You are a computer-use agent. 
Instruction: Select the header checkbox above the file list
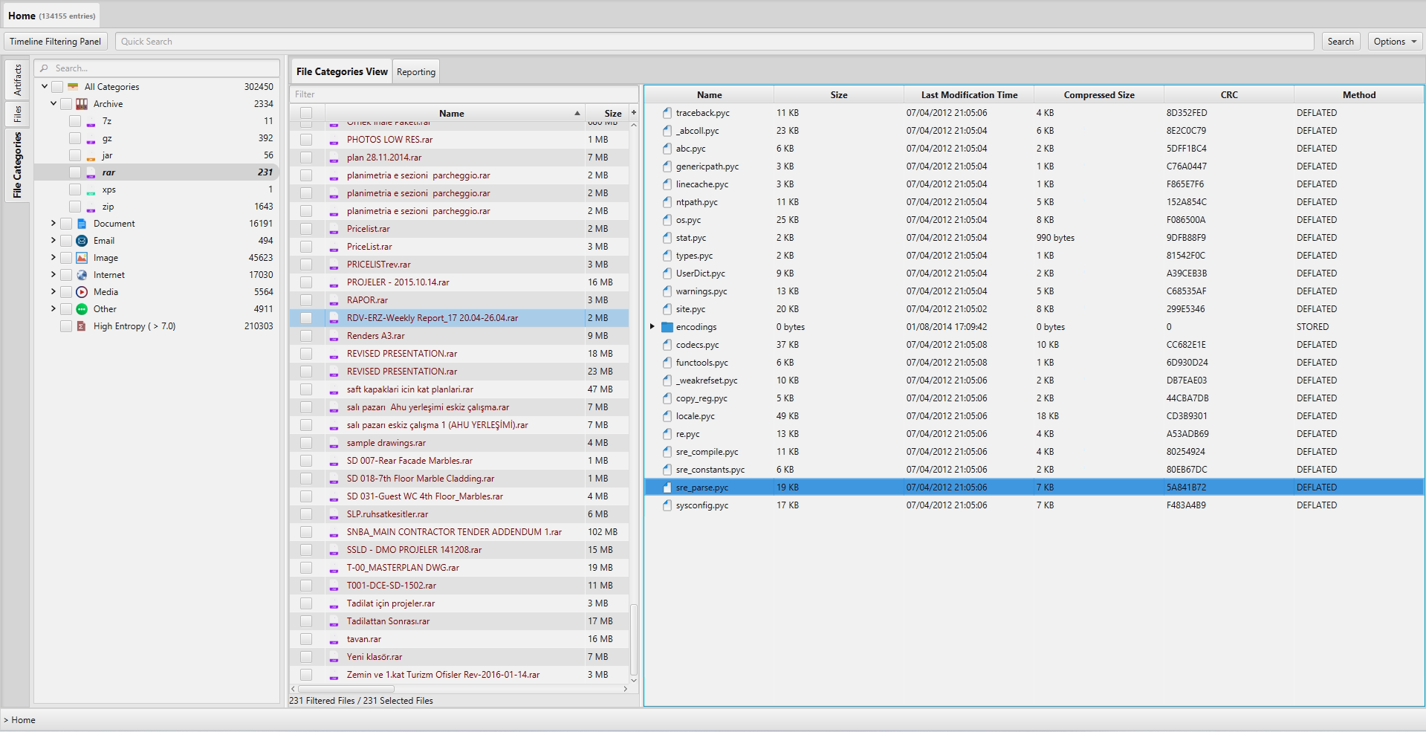(306, 112)
